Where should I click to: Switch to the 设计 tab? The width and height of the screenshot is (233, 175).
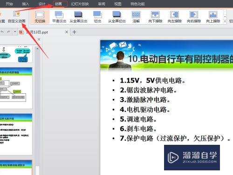(42, 4)
